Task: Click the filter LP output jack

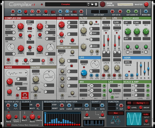Action: click(x=92, y=51)
